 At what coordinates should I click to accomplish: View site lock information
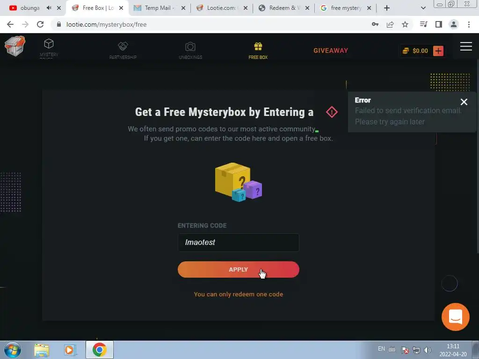pyautogui.click(x=59, y=24)
